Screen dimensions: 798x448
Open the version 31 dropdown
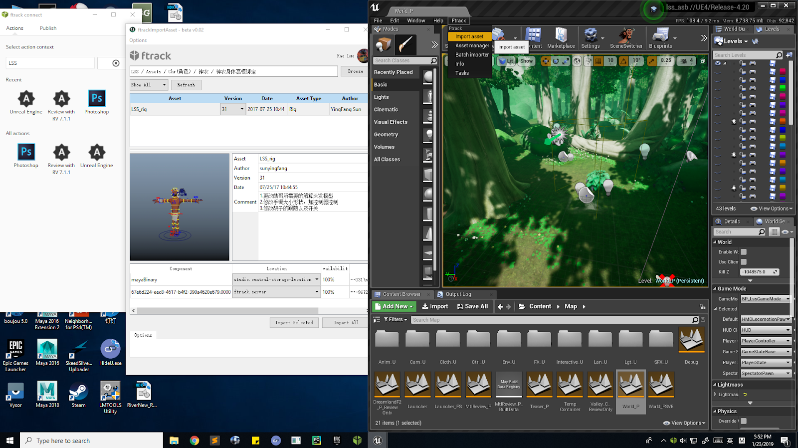(x=233, y=109)
